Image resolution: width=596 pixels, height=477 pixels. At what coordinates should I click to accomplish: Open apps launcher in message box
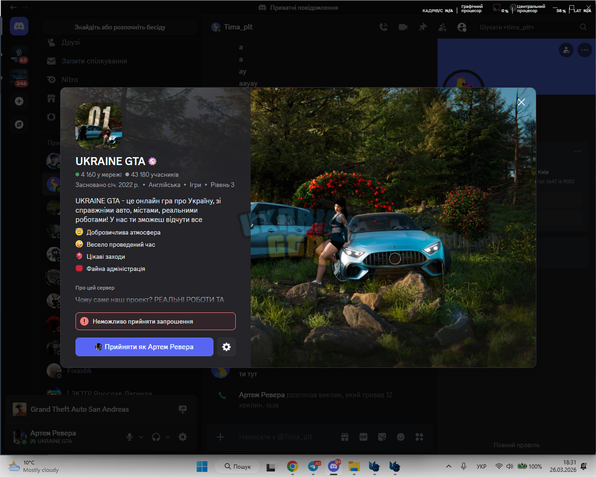[x=419, y=437]
